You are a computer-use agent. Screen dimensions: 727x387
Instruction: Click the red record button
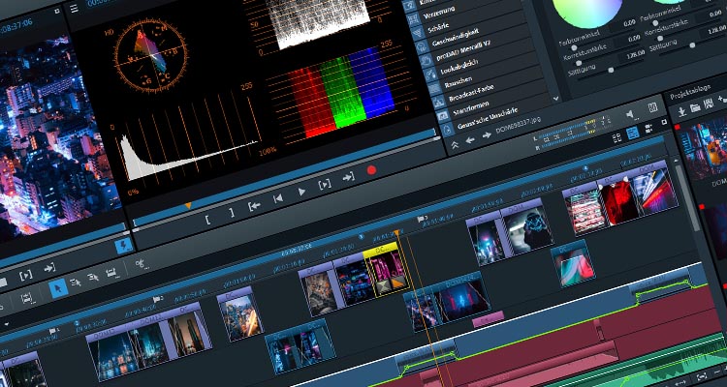tap(371, 170)
